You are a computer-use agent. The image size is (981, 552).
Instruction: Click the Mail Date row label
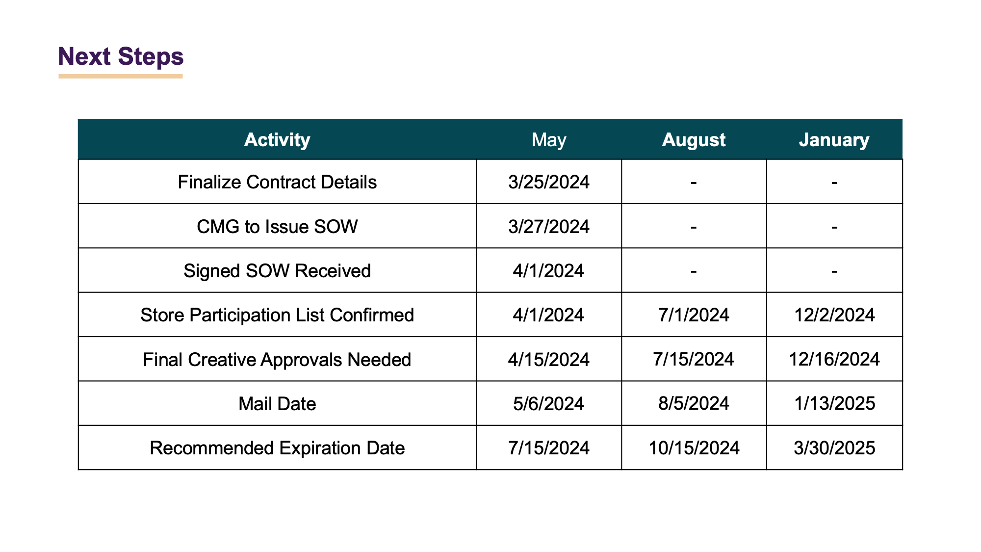pyautogui.click(x=277, y=404)
